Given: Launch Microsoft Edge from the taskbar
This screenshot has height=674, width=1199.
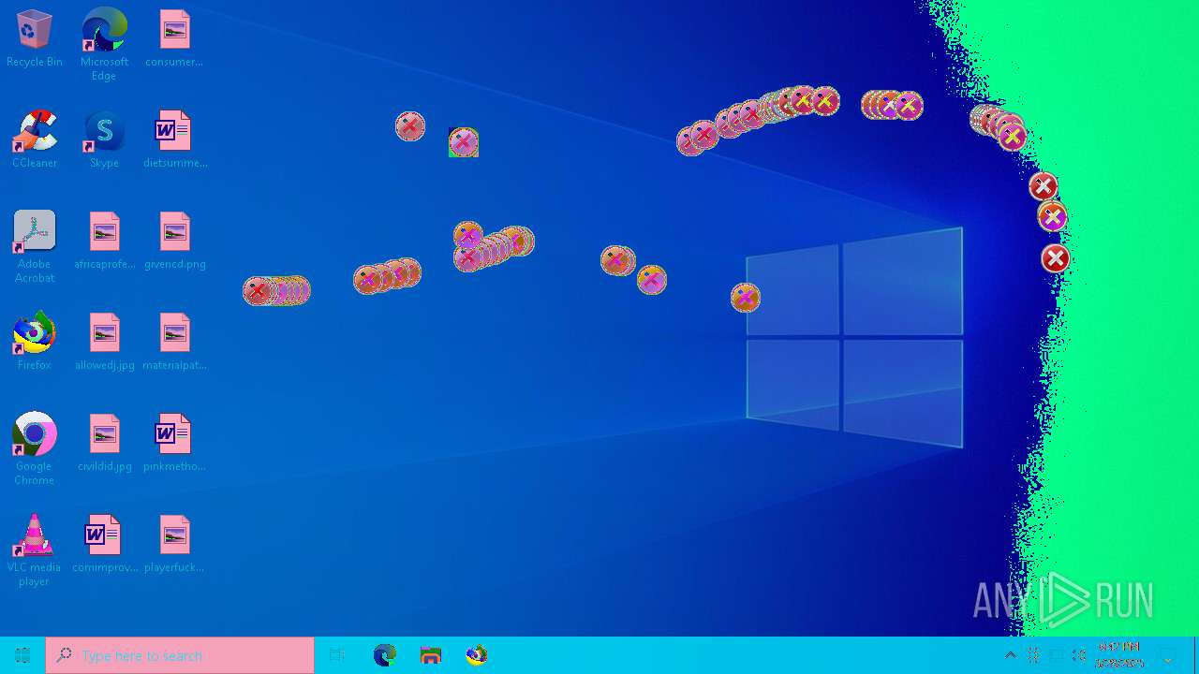Looking at the screenshot, I should (x=384, y=655).
